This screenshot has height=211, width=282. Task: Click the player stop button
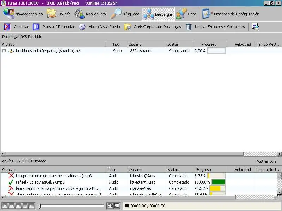tap(18, 206)
